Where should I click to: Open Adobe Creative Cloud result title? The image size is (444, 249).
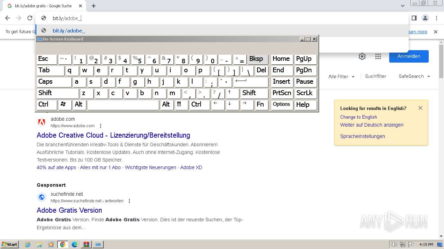[x=113, y=135]
